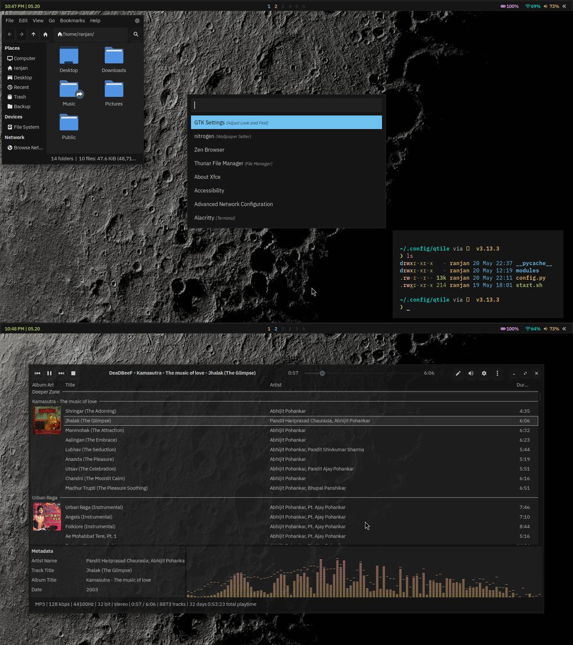Click the pencil edit icon in player
The width and height of the screenshot is (573, 645).
[x=458, y=373]
